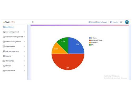Click 'HR' legend text
The image size is (132, 99).
point(92,45)
